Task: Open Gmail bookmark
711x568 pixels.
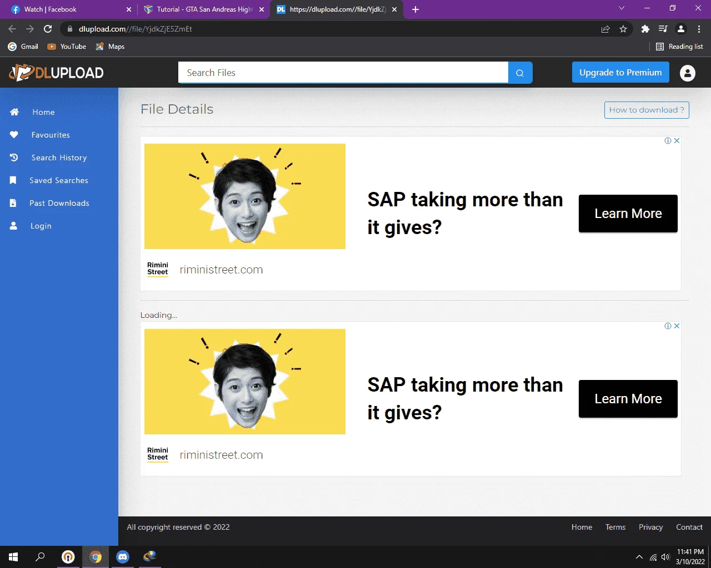Action: [23, 47]
